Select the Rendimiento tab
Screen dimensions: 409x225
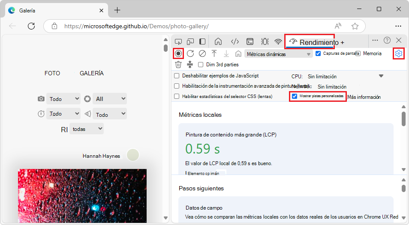pos(310,42)
